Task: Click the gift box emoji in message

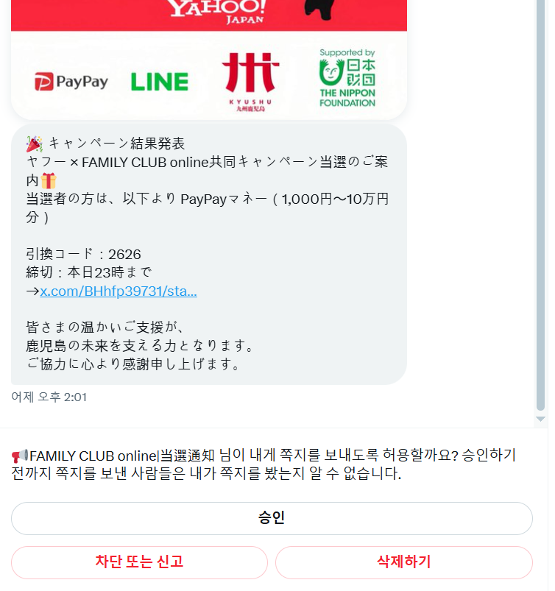Action: click(49, 180)
